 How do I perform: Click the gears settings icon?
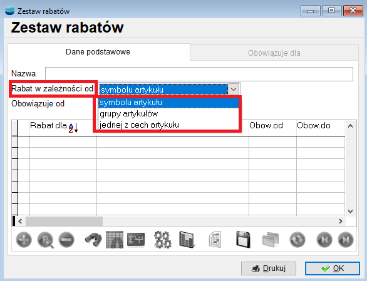[163, 240]
